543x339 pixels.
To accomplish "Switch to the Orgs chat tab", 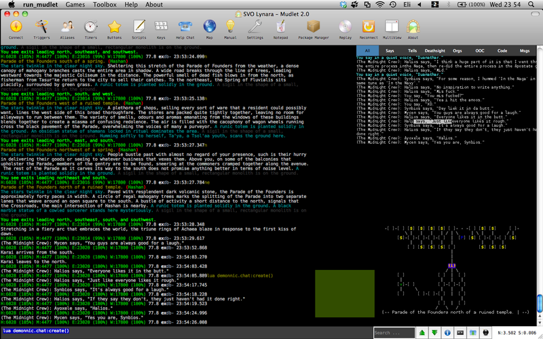I will (457, 50).
